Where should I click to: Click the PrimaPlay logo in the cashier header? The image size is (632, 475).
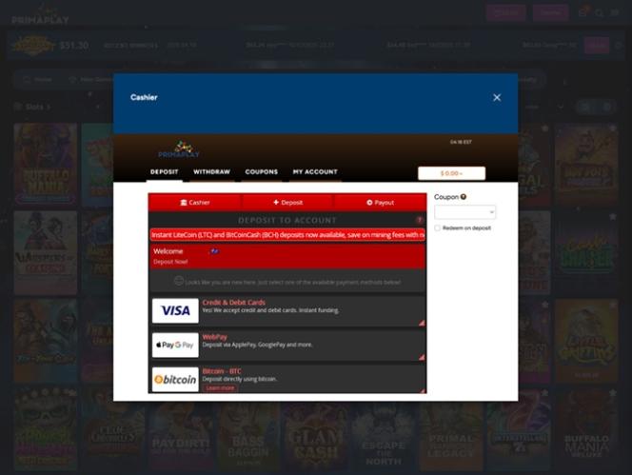179,150
